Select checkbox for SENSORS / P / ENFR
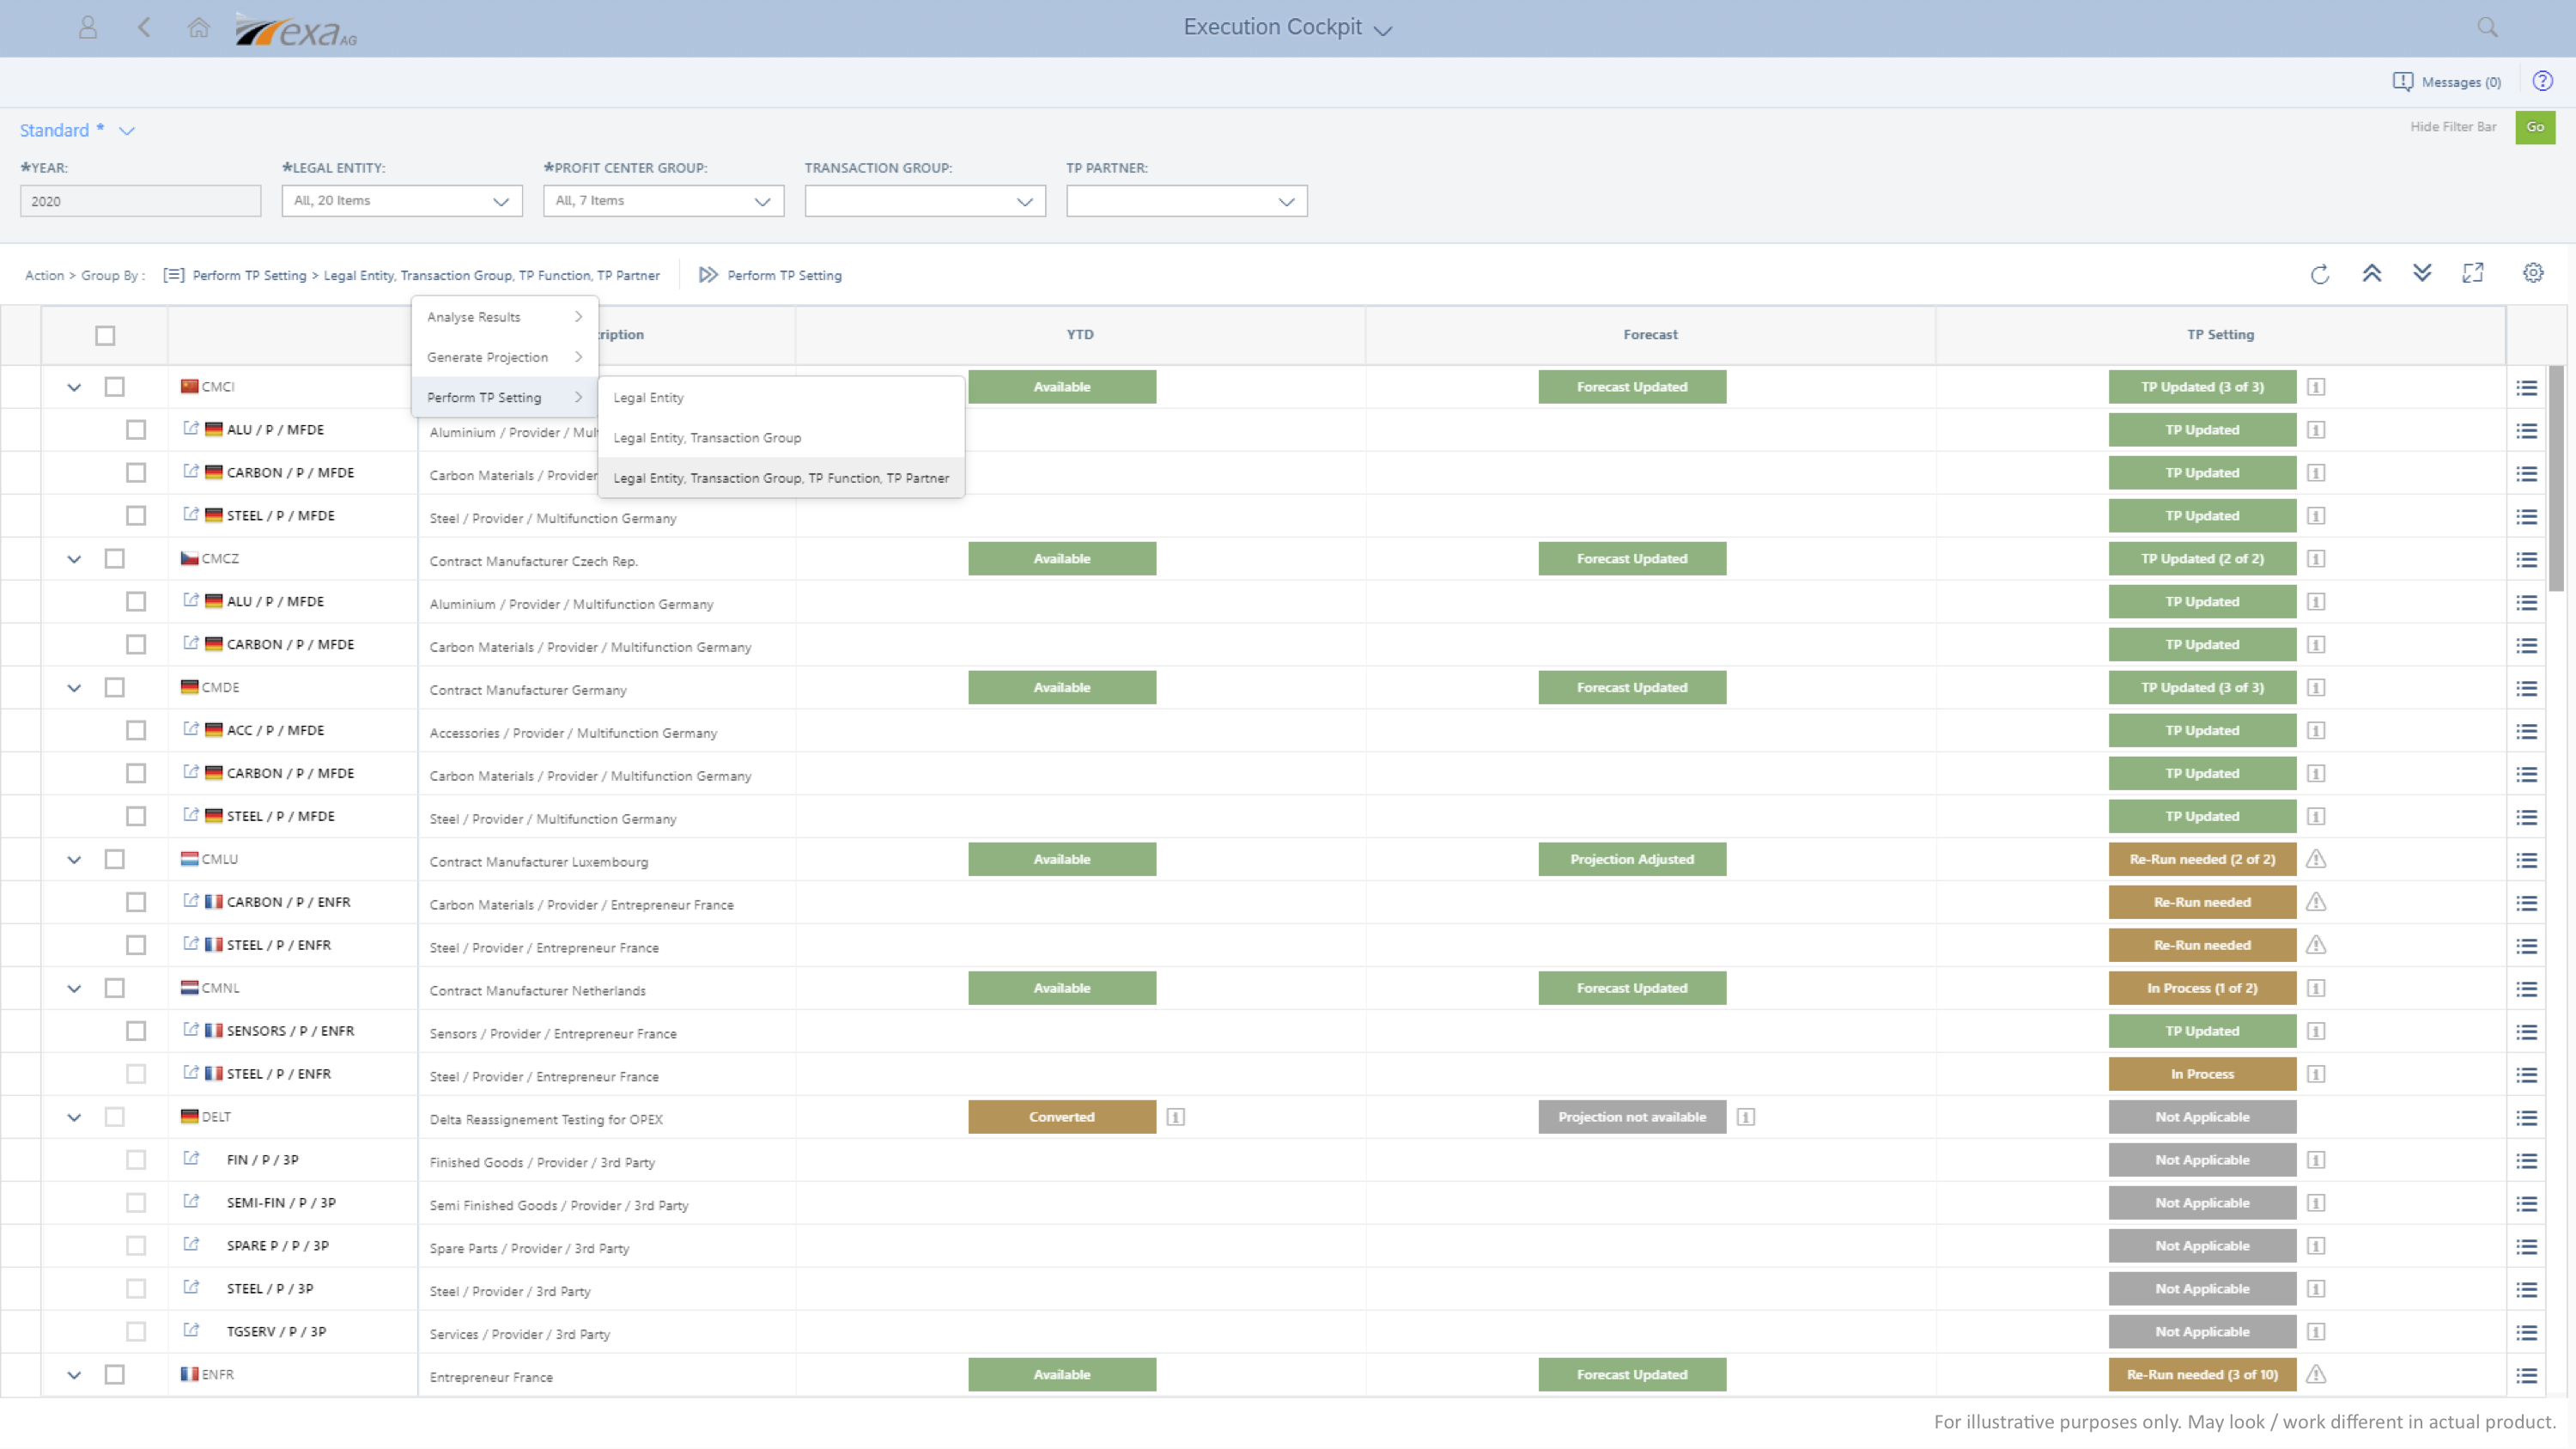Image resolution: width=2576 pixels, height=1449 pixels. click(136, 1031)
